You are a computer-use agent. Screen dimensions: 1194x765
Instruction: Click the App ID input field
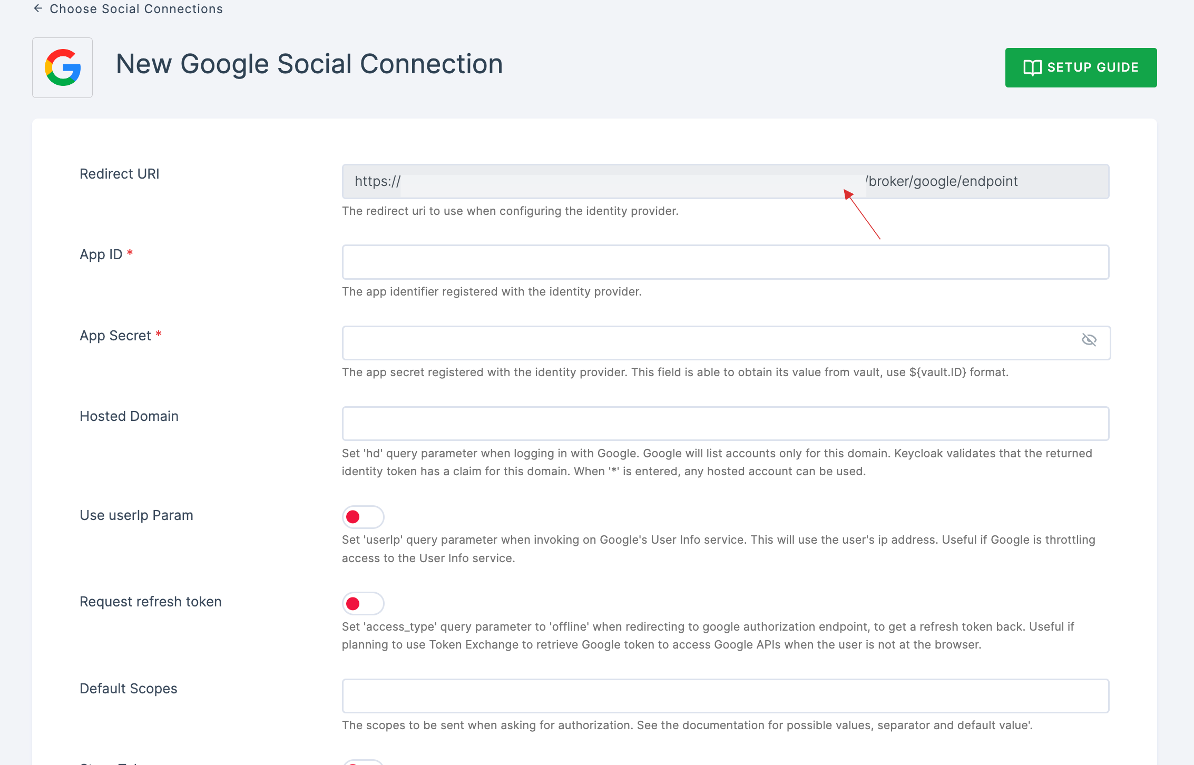tap(726, 261)
